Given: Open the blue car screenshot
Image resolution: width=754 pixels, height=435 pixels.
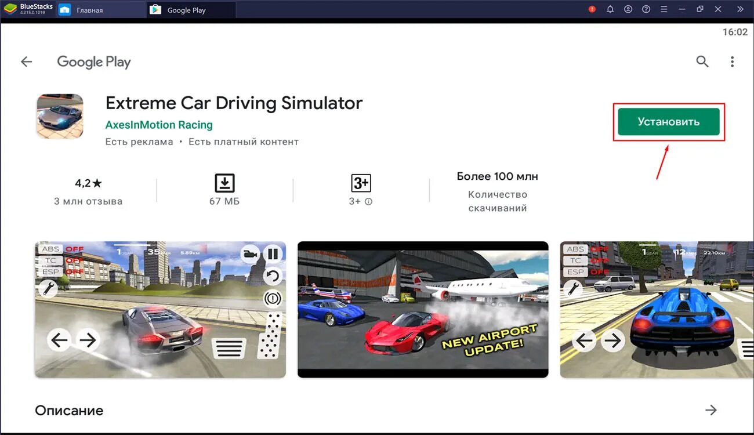Looking at the screenshot, I should 657,310.
